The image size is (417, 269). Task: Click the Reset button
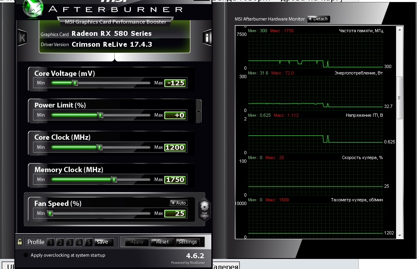coord(162,242)
